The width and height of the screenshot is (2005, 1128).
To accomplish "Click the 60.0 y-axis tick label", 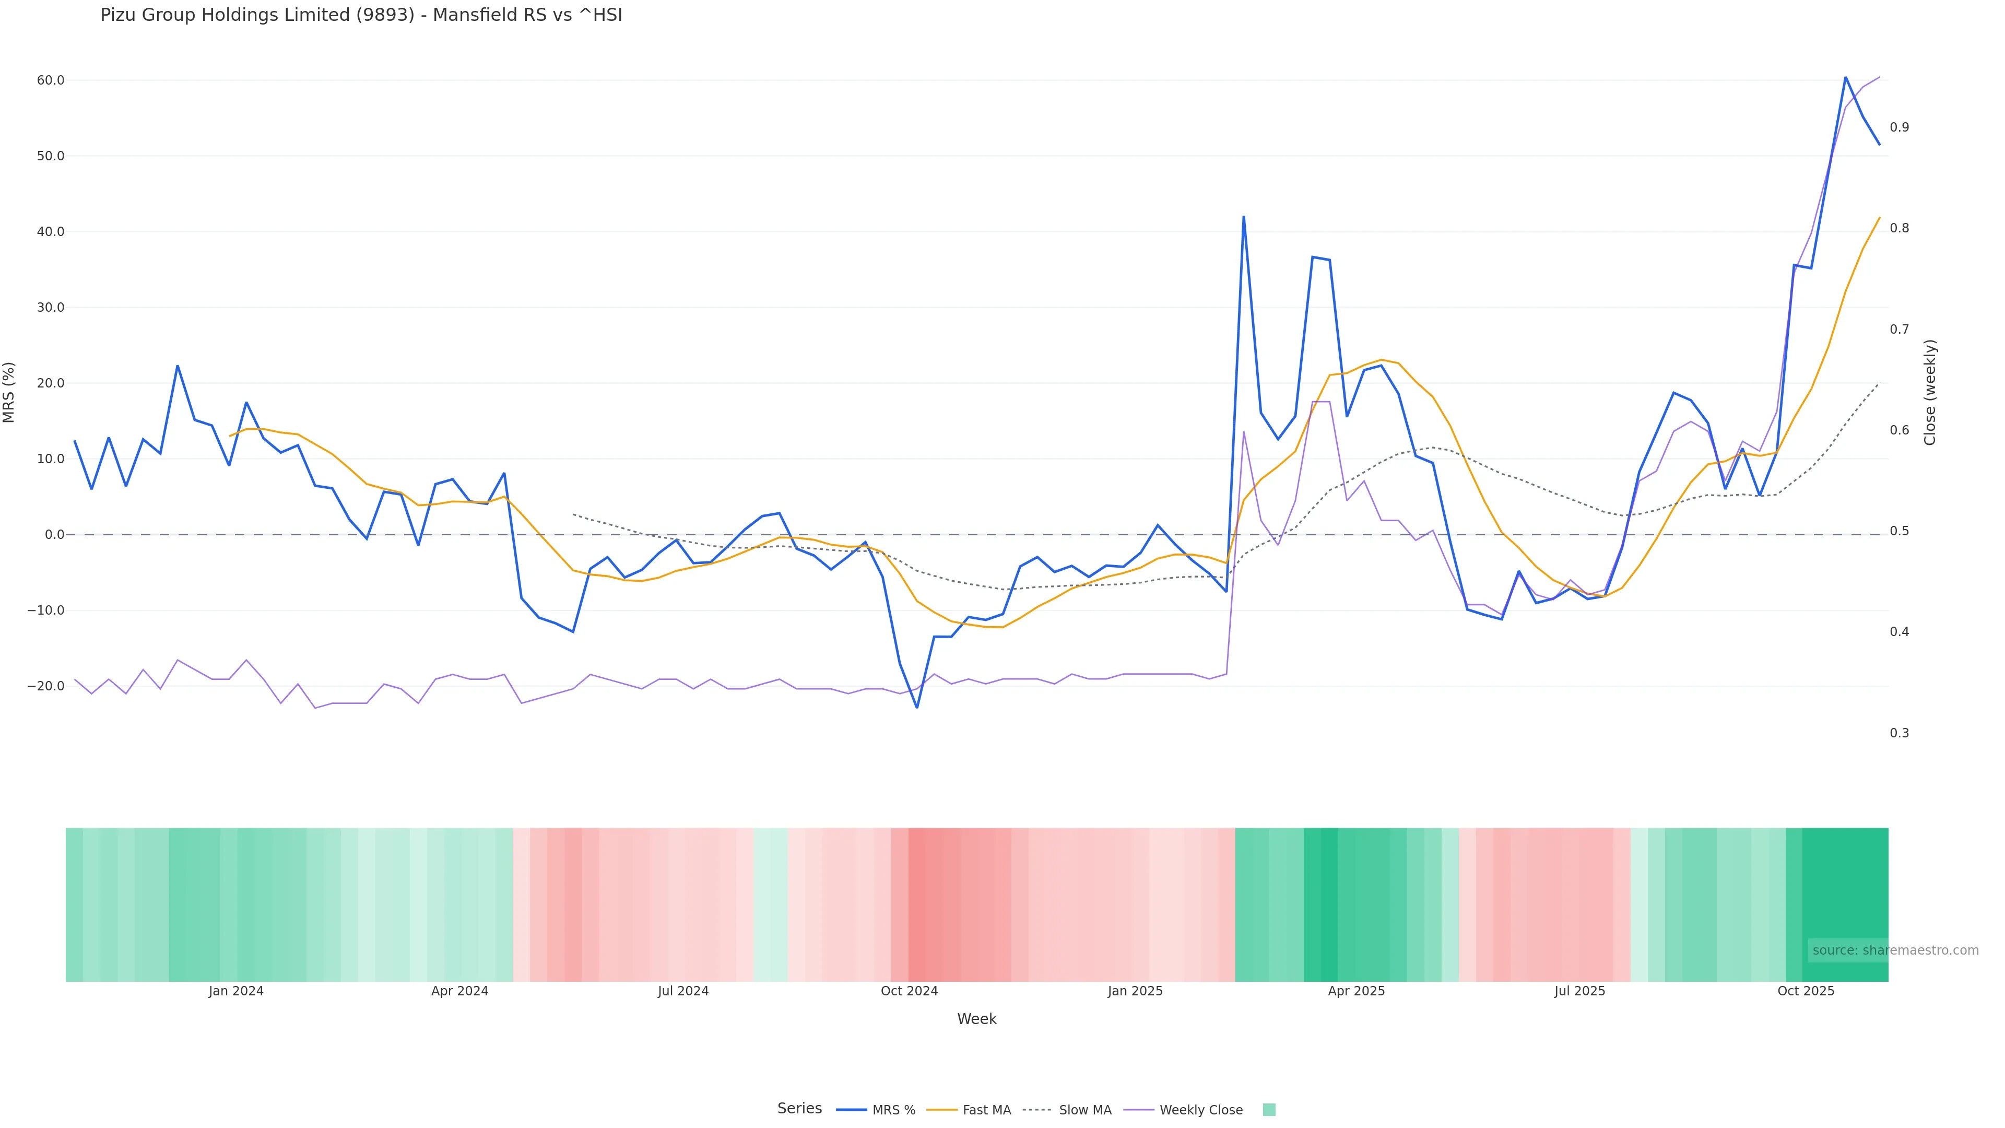I will pyautogui.click(x=51, y=80).
